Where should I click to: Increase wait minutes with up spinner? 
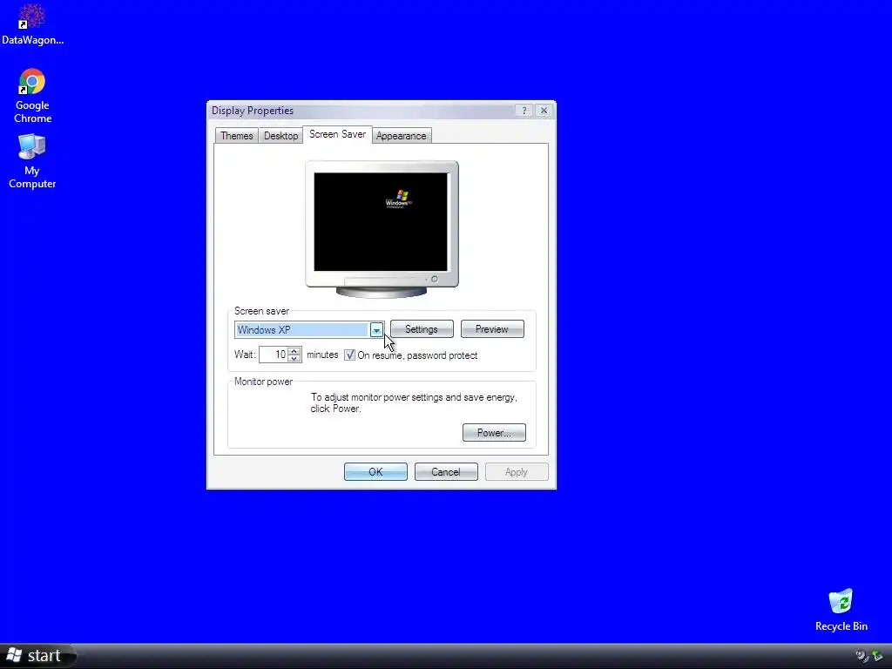click(294, 351)
